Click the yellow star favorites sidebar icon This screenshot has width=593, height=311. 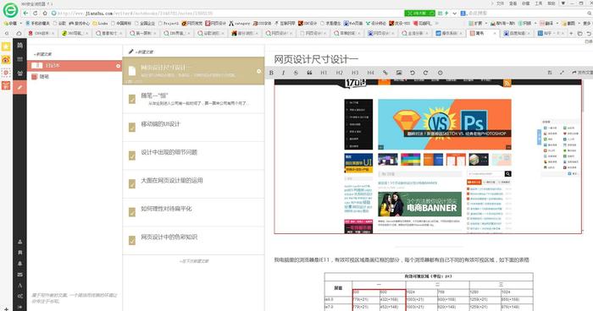point(6,47)
